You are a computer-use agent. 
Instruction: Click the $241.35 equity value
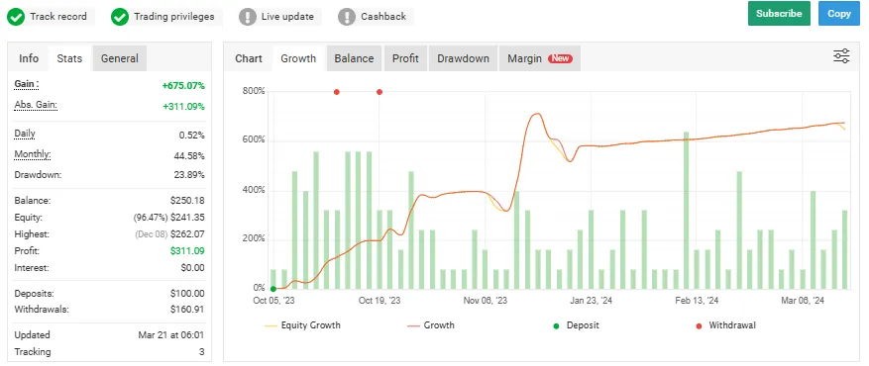coord(187,218)
